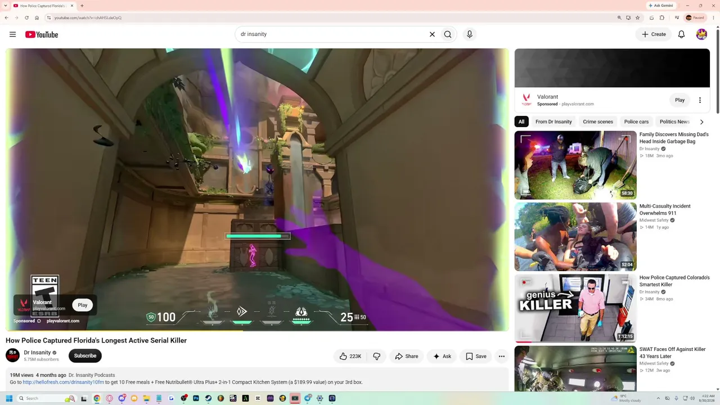
Task: Open the Ask AI assistant button
Action: point(442,356)
